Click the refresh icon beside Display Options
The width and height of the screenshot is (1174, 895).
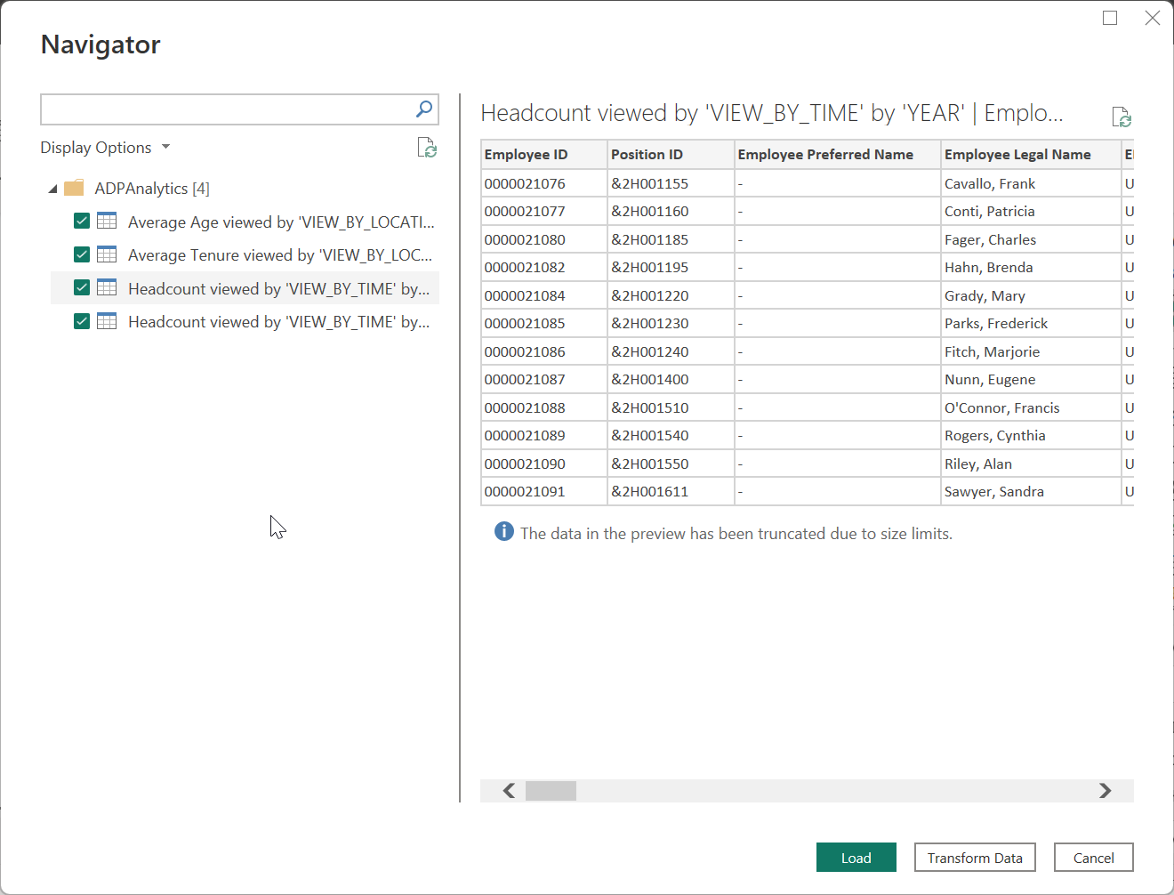pyautogui.click(x=427, y=148)
